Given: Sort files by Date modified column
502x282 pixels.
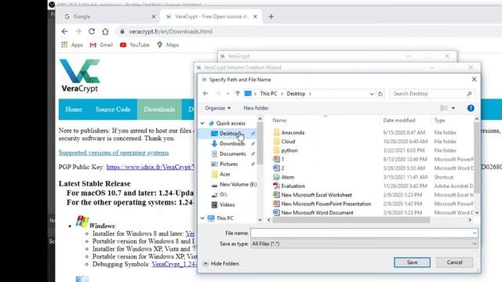Looking at the screenshot, I should click(x=399, y=120).
